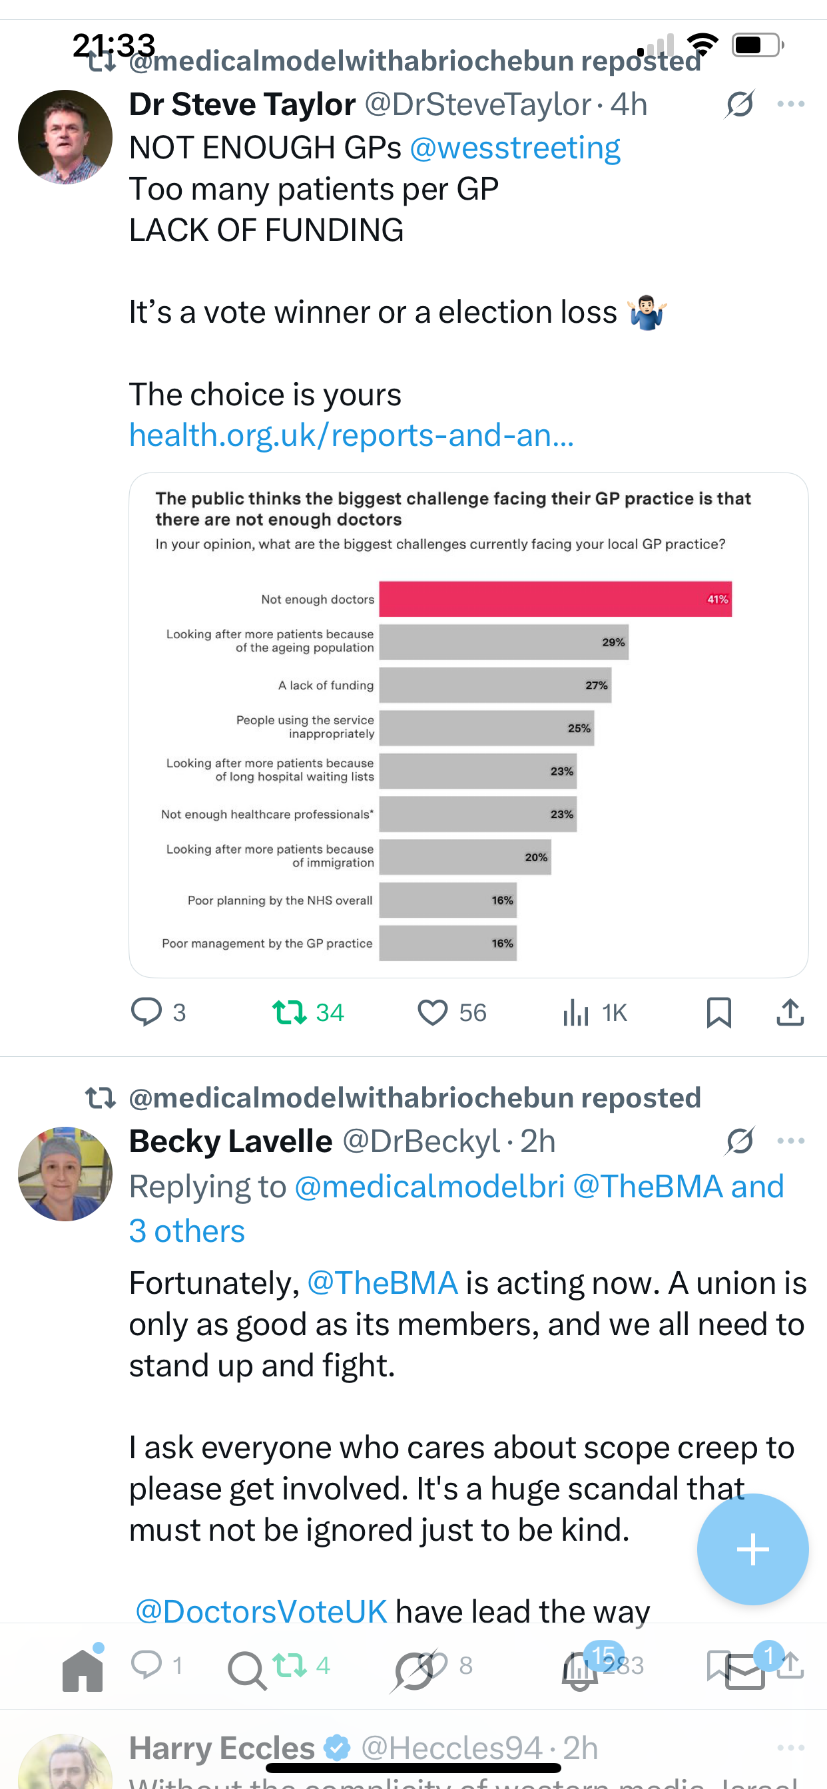Share Dr Steve Taylor's post
The height and width of the screenshot is (1789, 827).
790,1012
